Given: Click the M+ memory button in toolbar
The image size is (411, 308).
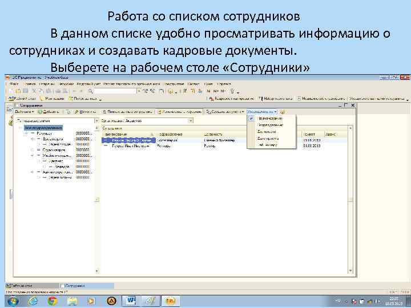Looking at the screenshot, I should [215, 91].
